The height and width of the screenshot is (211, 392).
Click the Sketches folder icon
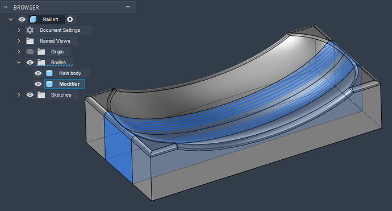[41, 94]
